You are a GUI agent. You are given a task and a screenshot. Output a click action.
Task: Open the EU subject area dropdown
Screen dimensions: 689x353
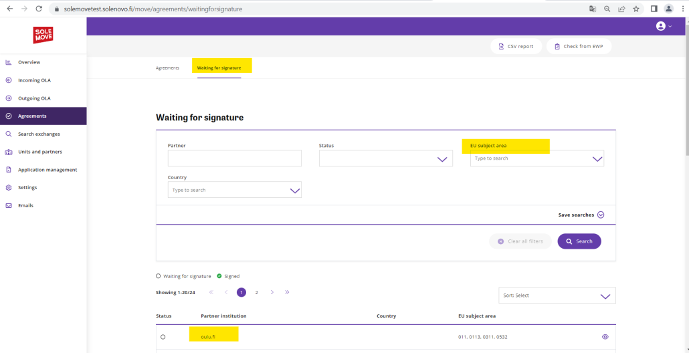click(x=537, y=158)
